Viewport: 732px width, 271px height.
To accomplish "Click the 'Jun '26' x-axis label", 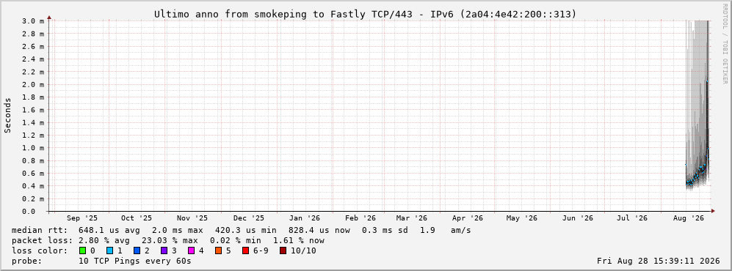I will point(578,218).
